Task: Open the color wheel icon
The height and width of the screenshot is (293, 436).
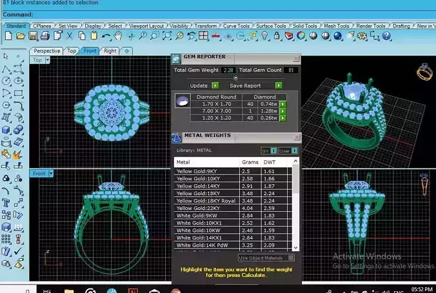Action: point(301,36)
